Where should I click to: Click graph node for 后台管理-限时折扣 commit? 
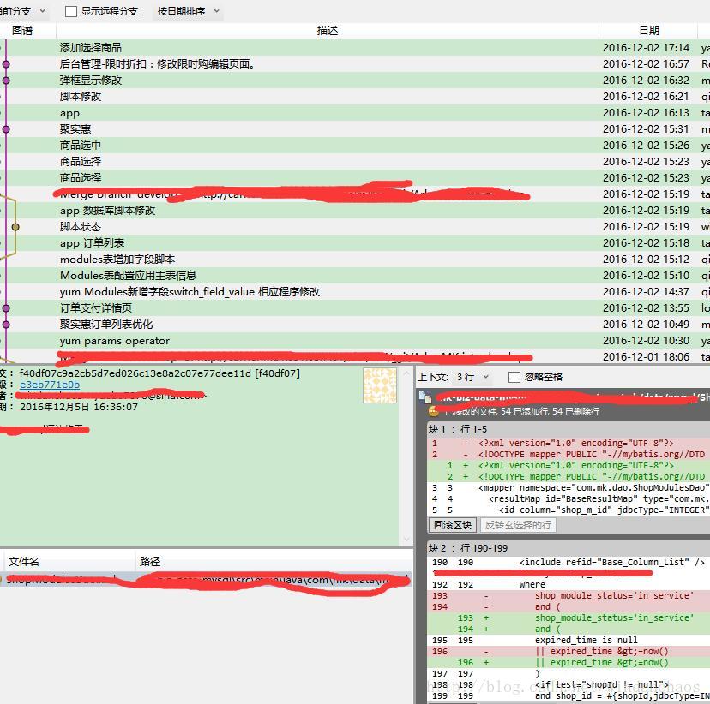pos(6,64)
